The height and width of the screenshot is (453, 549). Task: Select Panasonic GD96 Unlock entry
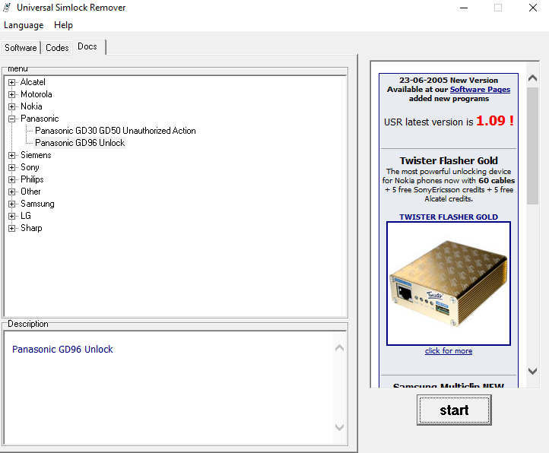(x=80, y=143)
